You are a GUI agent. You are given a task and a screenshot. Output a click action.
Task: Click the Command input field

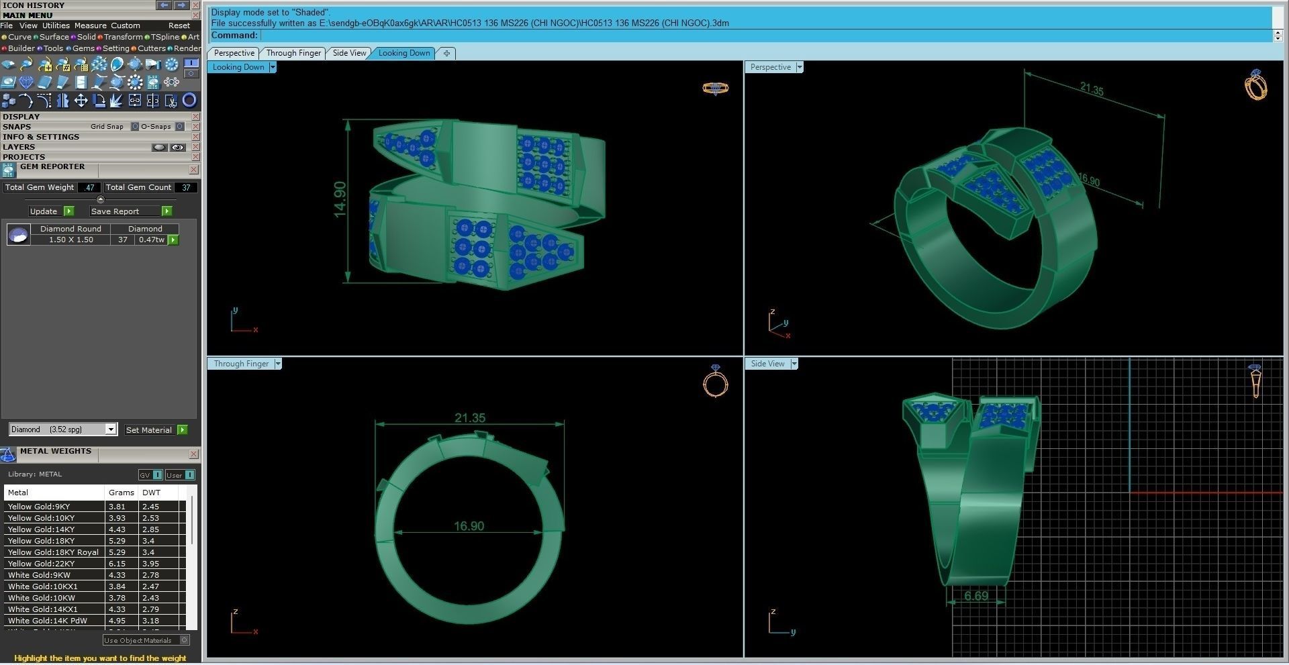pyautogui.click(x=766, y=36)
